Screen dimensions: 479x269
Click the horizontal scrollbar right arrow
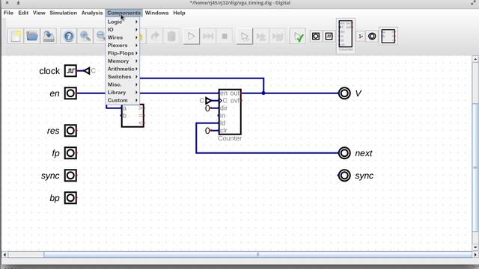point(475,254)
